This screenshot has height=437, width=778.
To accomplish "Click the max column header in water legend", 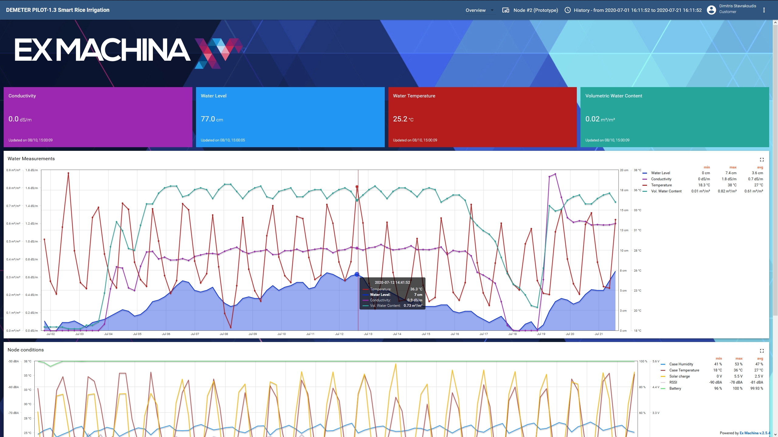I will coord(733,168).
